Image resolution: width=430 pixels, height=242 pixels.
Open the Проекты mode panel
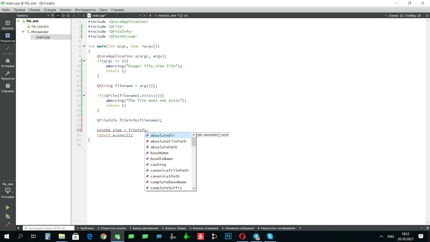click(x=7, y=76)
